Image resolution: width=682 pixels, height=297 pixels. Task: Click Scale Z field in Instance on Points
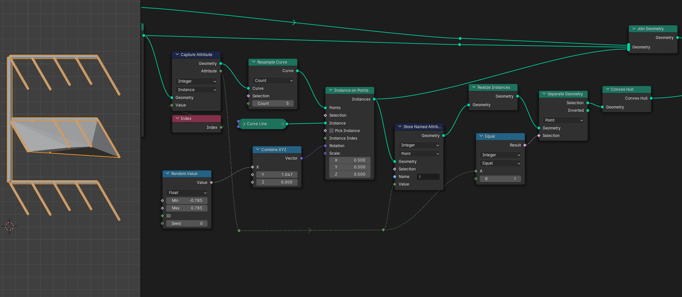tap(350, 174)
